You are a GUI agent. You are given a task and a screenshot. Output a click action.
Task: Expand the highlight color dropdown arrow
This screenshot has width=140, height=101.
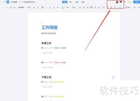(69, 8)
